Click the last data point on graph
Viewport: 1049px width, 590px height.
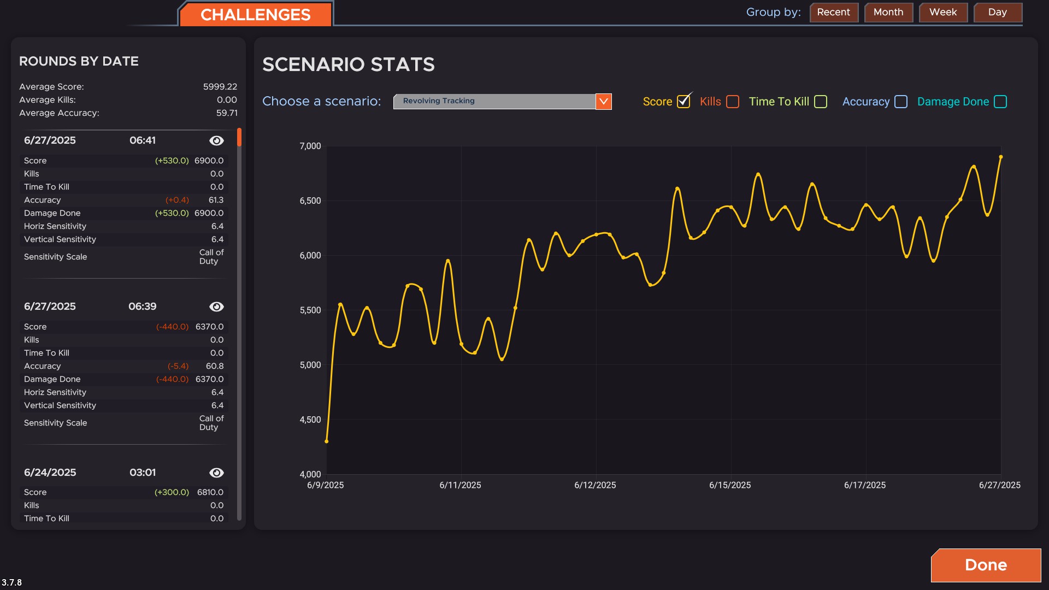pyautogui.click(x=1000, y=157)
